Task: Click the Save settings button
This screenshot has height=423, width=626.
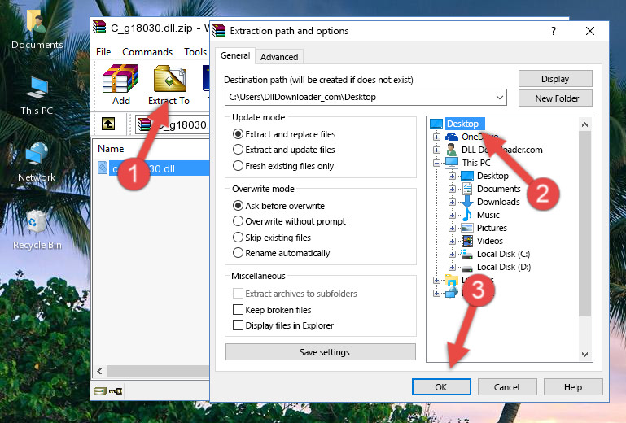Action: tap(321, 352)
